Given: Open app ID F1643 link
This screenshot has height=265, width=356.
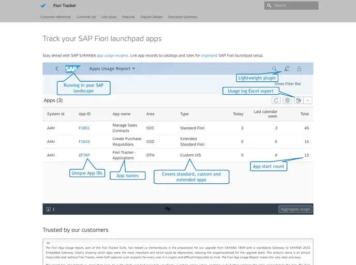Looking at the screenshot, I should pyautogui.click(x=84, y=142).
